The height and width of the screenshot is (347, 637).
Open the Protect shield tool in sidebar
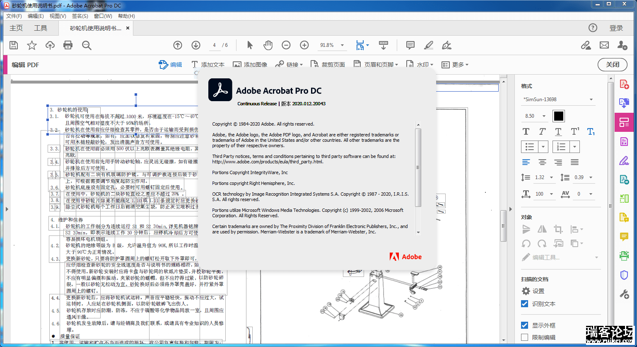point(624,275)
